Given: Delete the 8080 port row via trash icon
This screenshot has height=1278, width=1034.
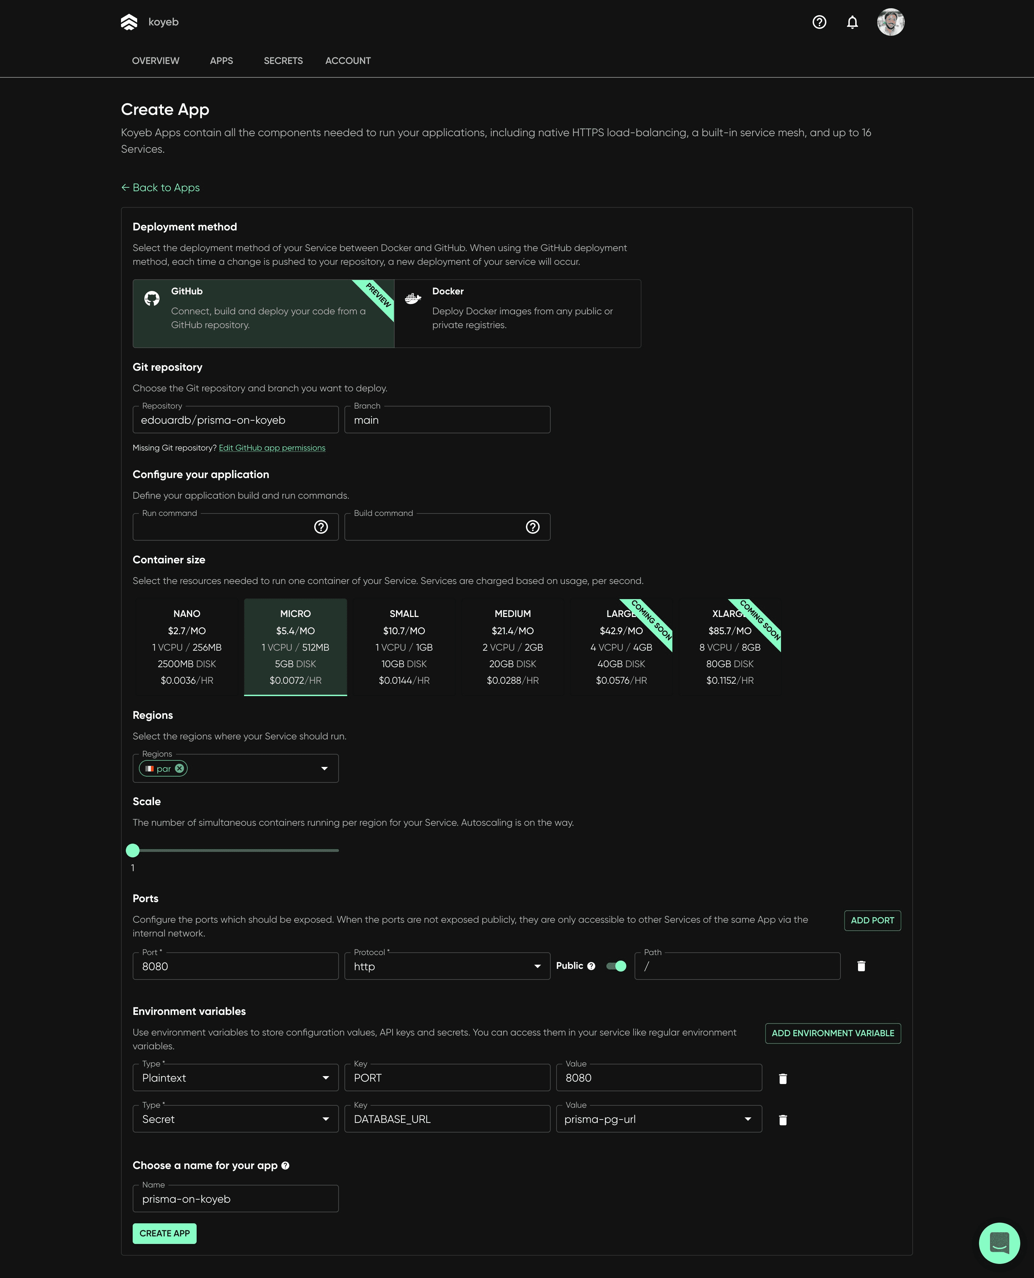Looking at the screenshot, I should pyautogui.click(x=861, y=966).
